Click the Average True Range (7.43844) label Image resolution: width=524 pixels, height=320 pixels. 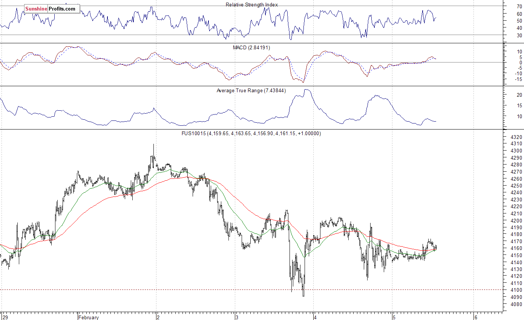[x=251, y=91]
